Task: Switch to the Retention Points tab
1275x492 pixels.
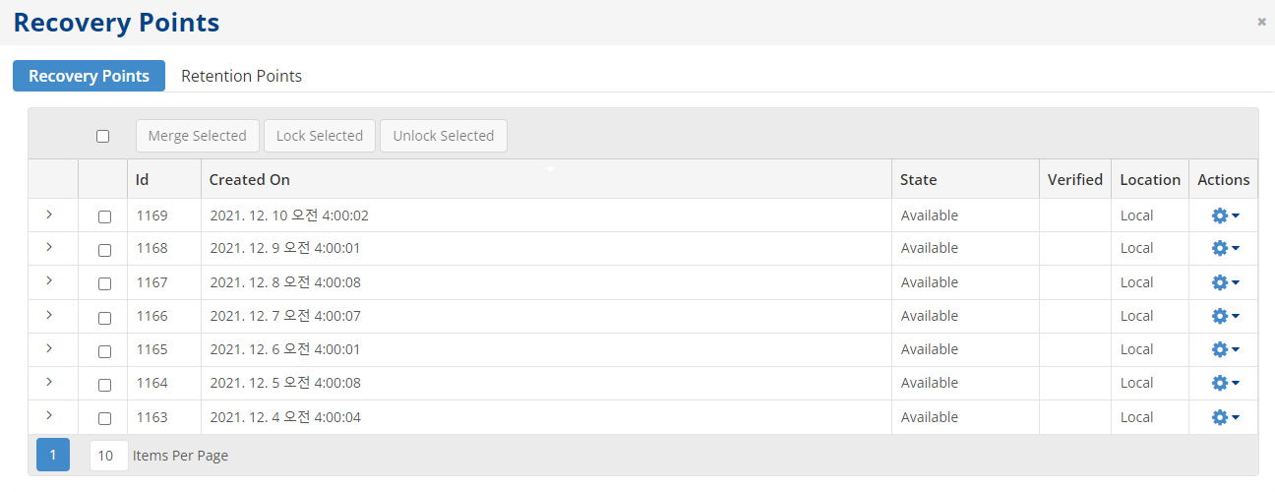Action: point(241,76)
